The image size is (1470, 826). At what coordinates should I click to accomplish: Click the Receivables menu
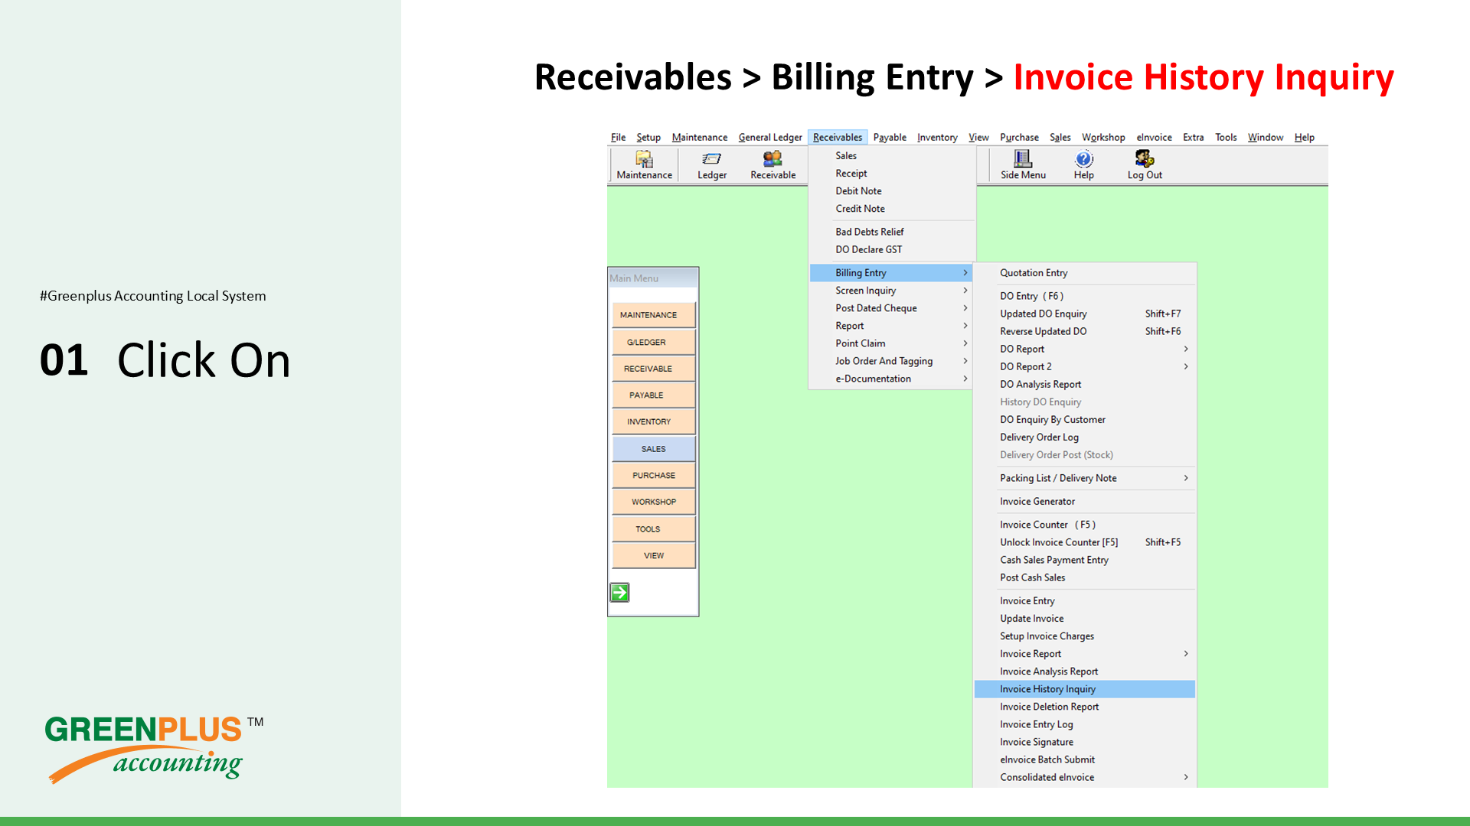(x=838, y=138)
